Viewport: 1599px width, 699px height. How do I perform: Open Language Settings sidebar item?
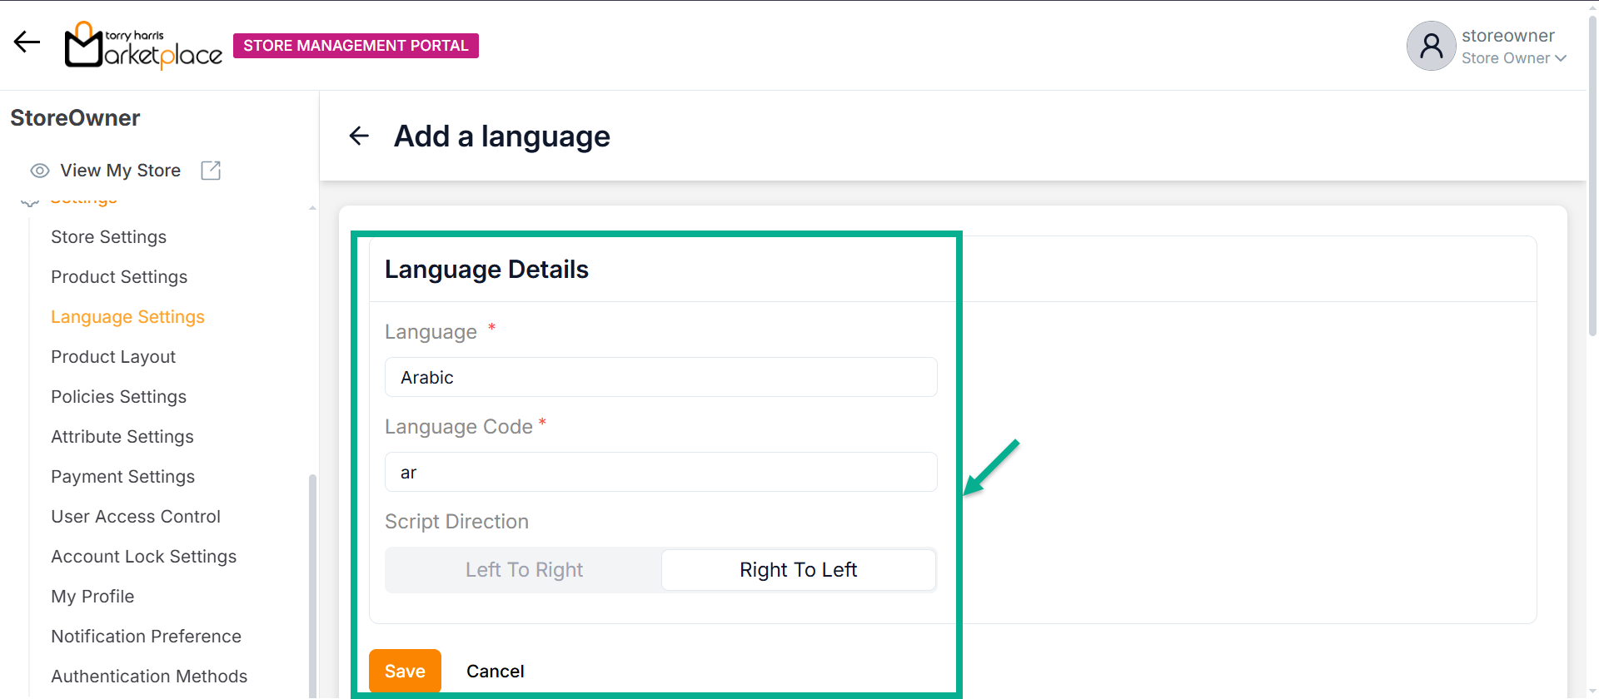coord(127,317)
